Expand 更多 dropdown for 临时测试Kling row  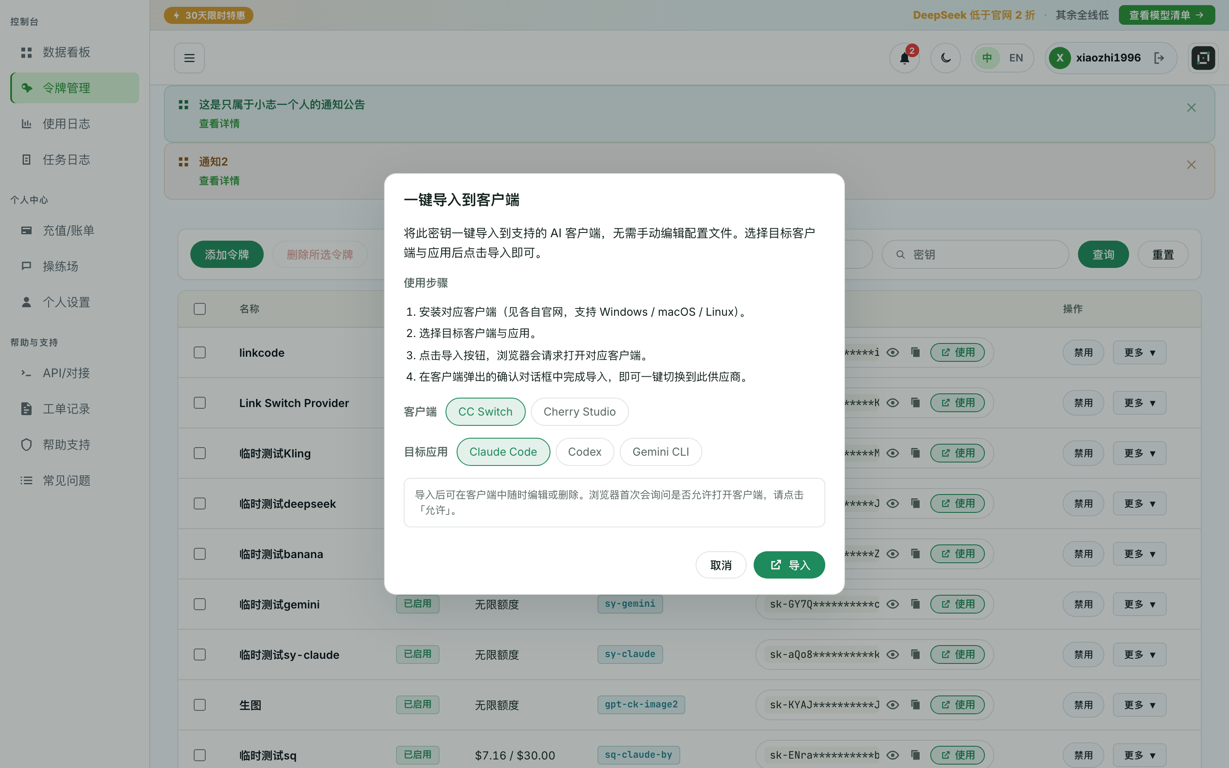1140,453
